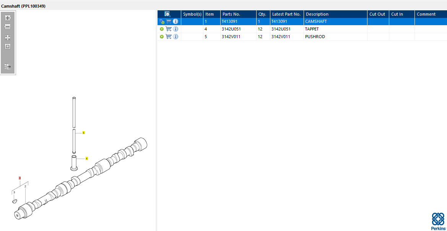
Task: Sort by the Latest Part No. column header
Action: [x=287, y=14]
